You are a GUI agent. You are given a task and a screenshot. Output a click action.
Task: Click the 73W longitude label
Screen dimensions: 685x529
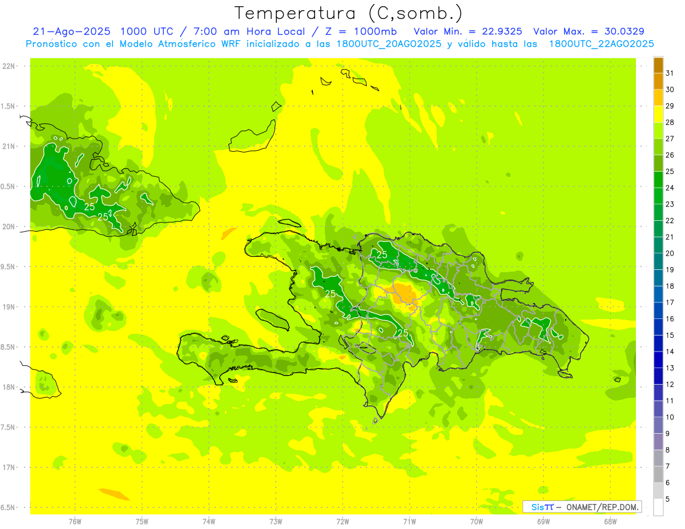276,521
